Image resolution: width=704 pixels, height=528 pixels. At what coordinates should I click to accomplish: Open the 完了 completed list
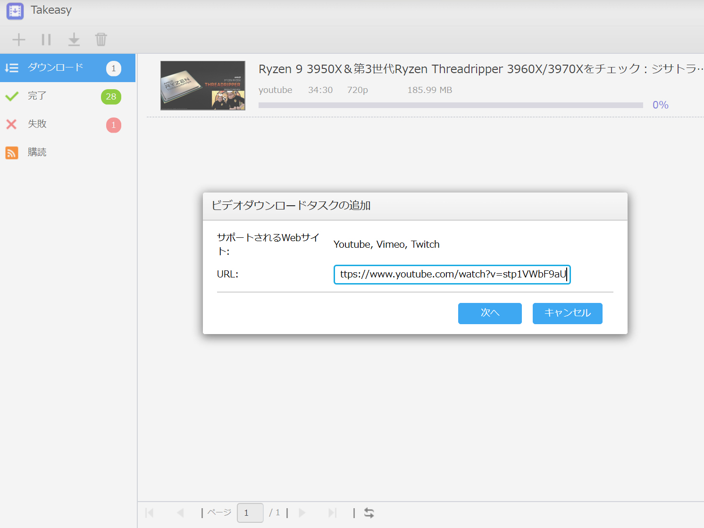pos(68,96)
